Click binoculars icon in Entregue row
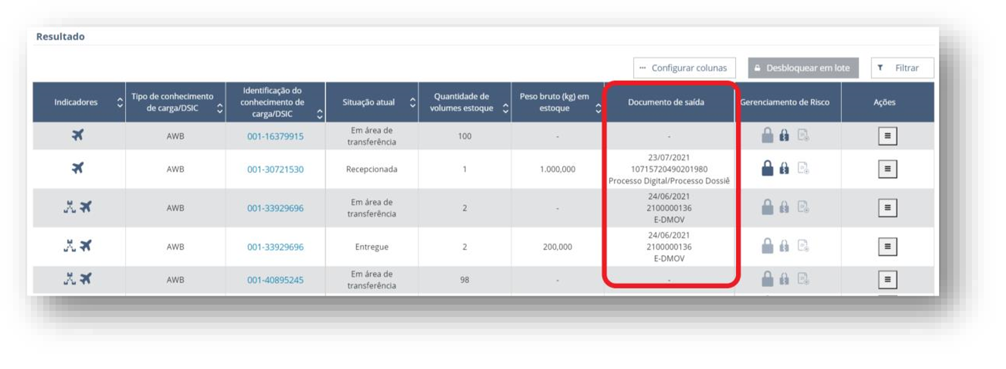1006x369 pixels. 784,246
